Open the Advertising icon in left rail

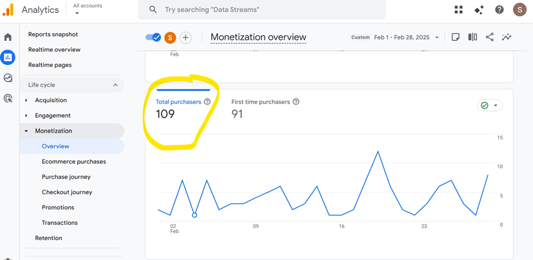pos(8,98)
